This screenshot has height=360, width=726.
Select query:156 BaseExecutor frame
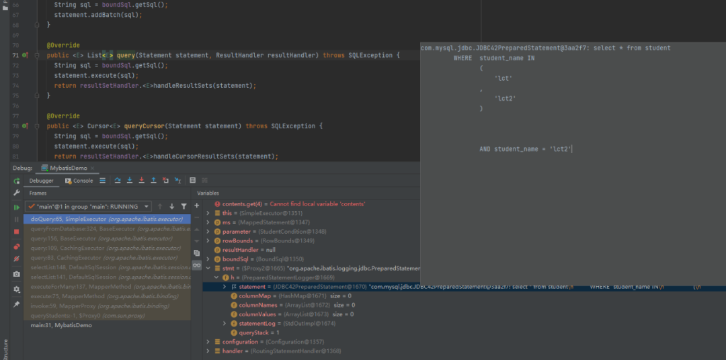(107, 238)
